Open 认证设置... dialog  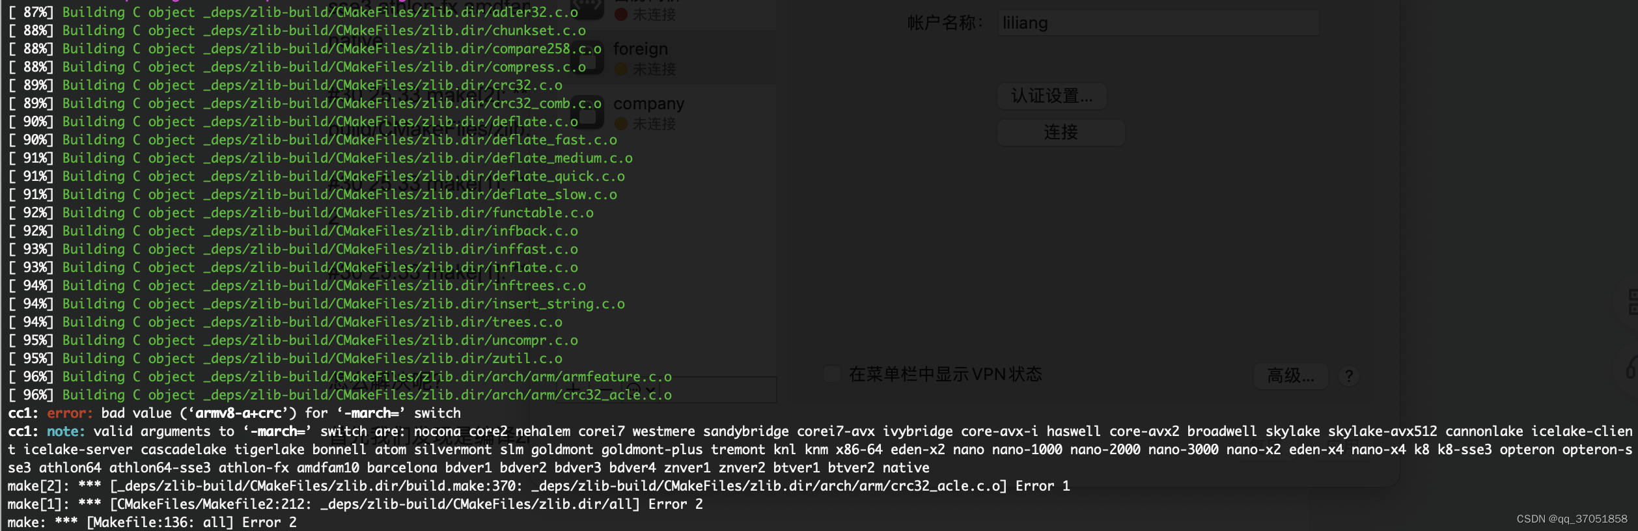[x=1051, y=96]
